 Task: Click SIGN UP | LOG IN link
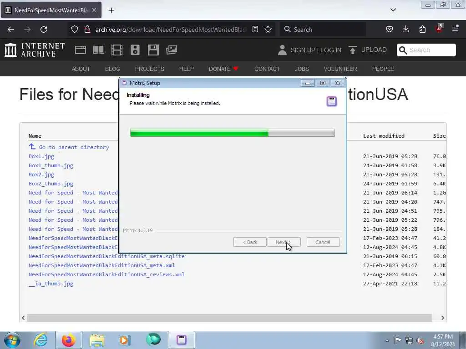coord(316,50)
